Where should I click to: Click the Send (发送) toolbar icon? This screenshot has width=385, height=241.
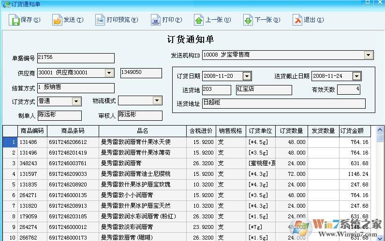click(x=57, y=20)
